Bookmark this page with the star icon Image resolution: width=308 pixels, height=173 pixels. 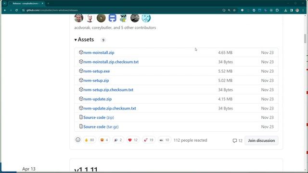tap(234, 10)
